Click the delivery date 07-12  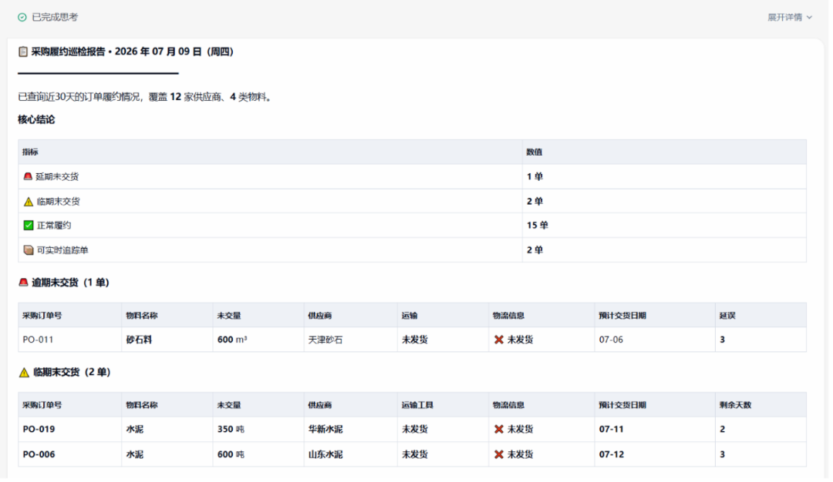[x=612, y=454]
